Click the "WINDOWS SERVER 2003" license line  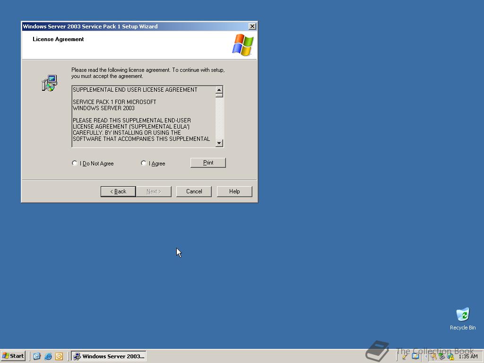(104, 108)
